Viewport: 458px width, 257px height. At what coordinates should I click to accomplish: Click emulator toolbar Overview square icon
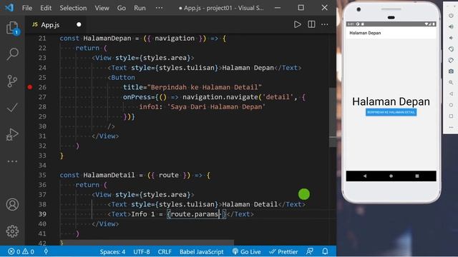[x=451, y=116]
